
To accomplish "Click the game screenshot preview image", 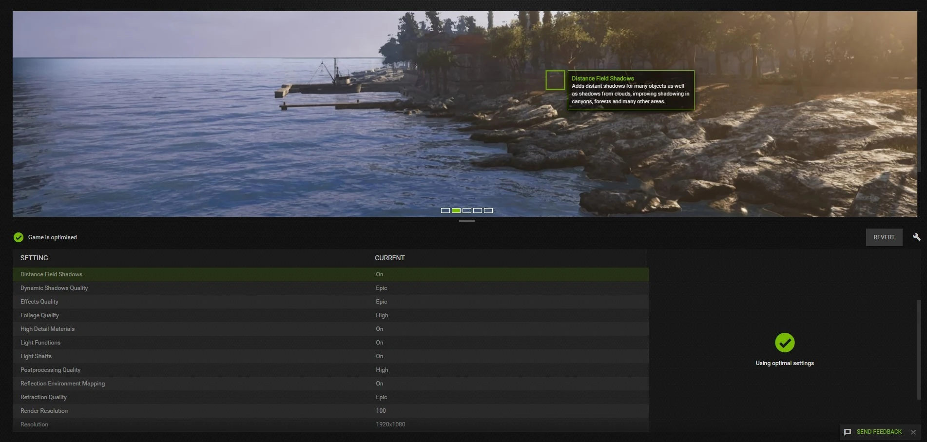I will coord(464,114).
